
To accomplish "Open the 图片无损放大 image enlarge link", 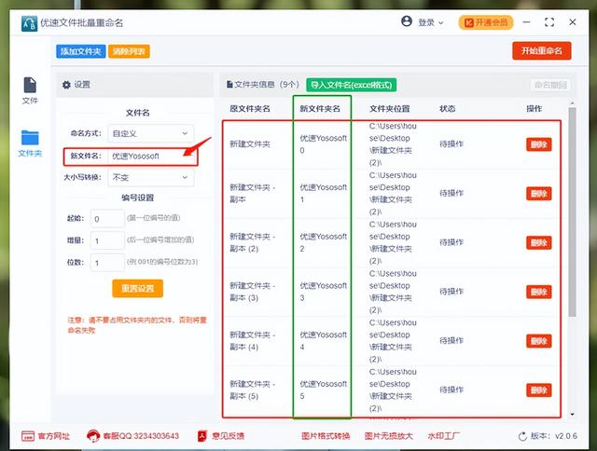I will 388,436.
